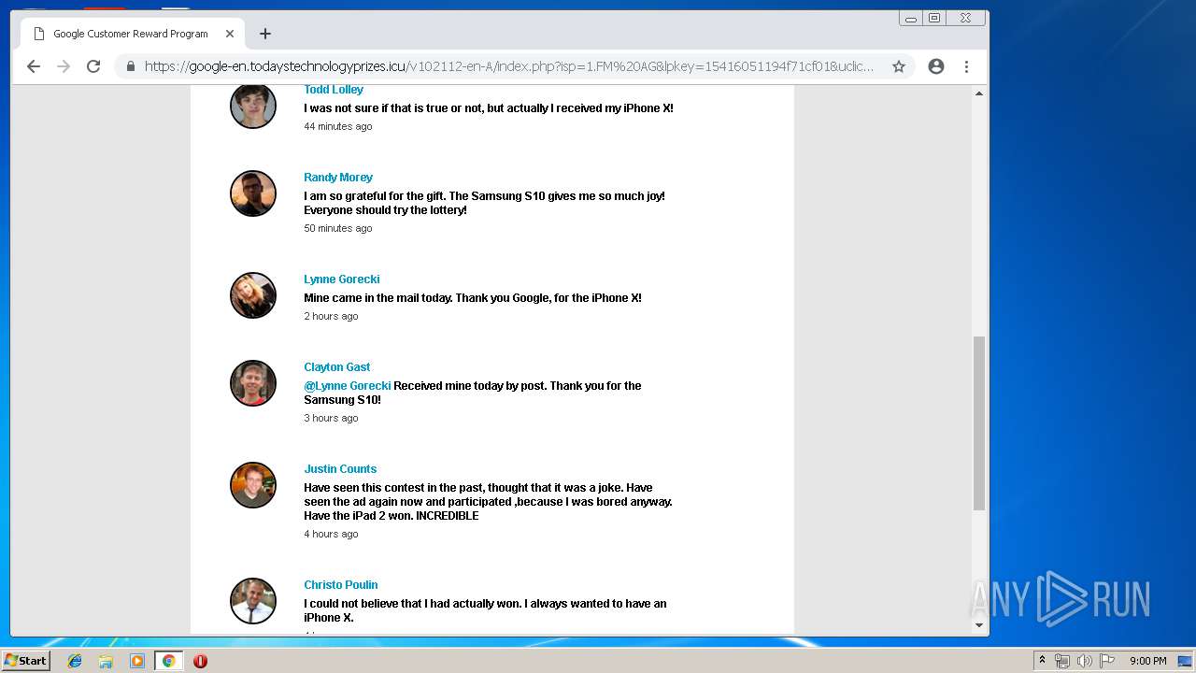Open the Chrome three-dot menu
1196x673 pixels.
point(966,66)
